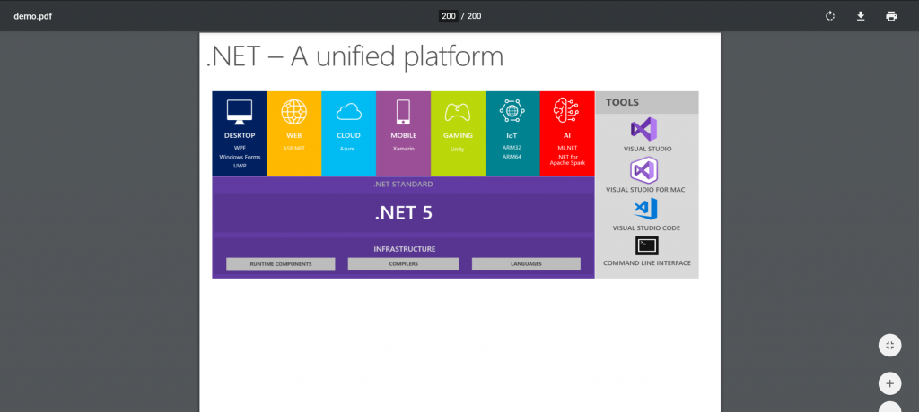Click the Gaming controller icon
This screenshot has width=919, height=412.
click(x=458, y=112)
